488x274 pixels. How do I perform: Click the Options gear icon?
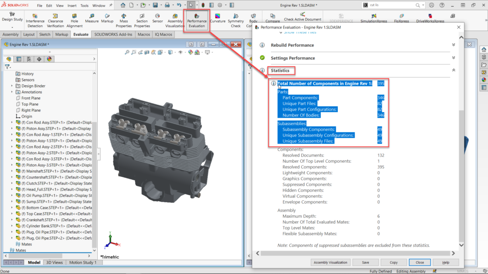(220, 5)
